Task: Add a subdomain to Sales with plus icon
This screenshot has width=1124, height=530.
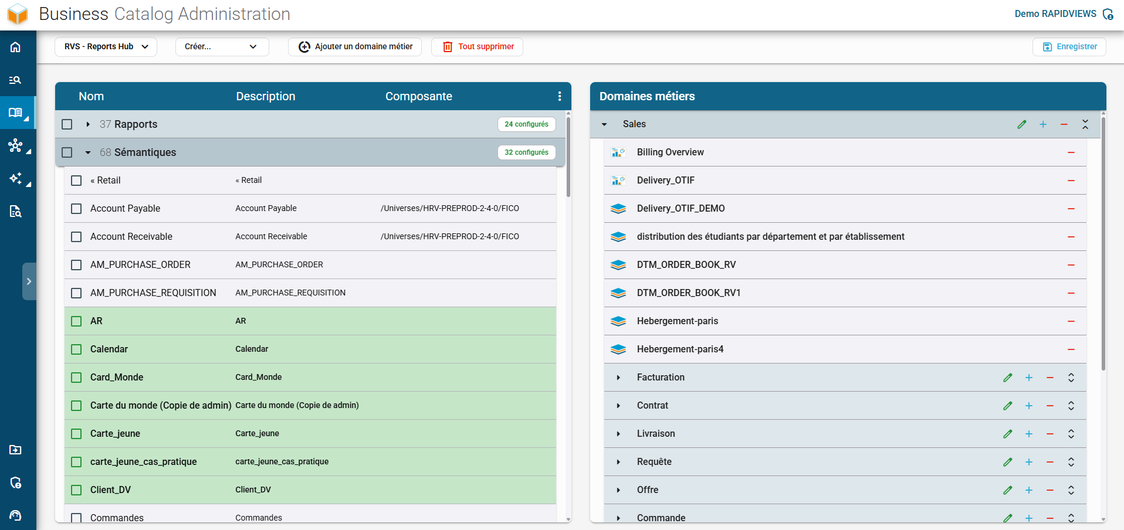Action: [1043, 124]
